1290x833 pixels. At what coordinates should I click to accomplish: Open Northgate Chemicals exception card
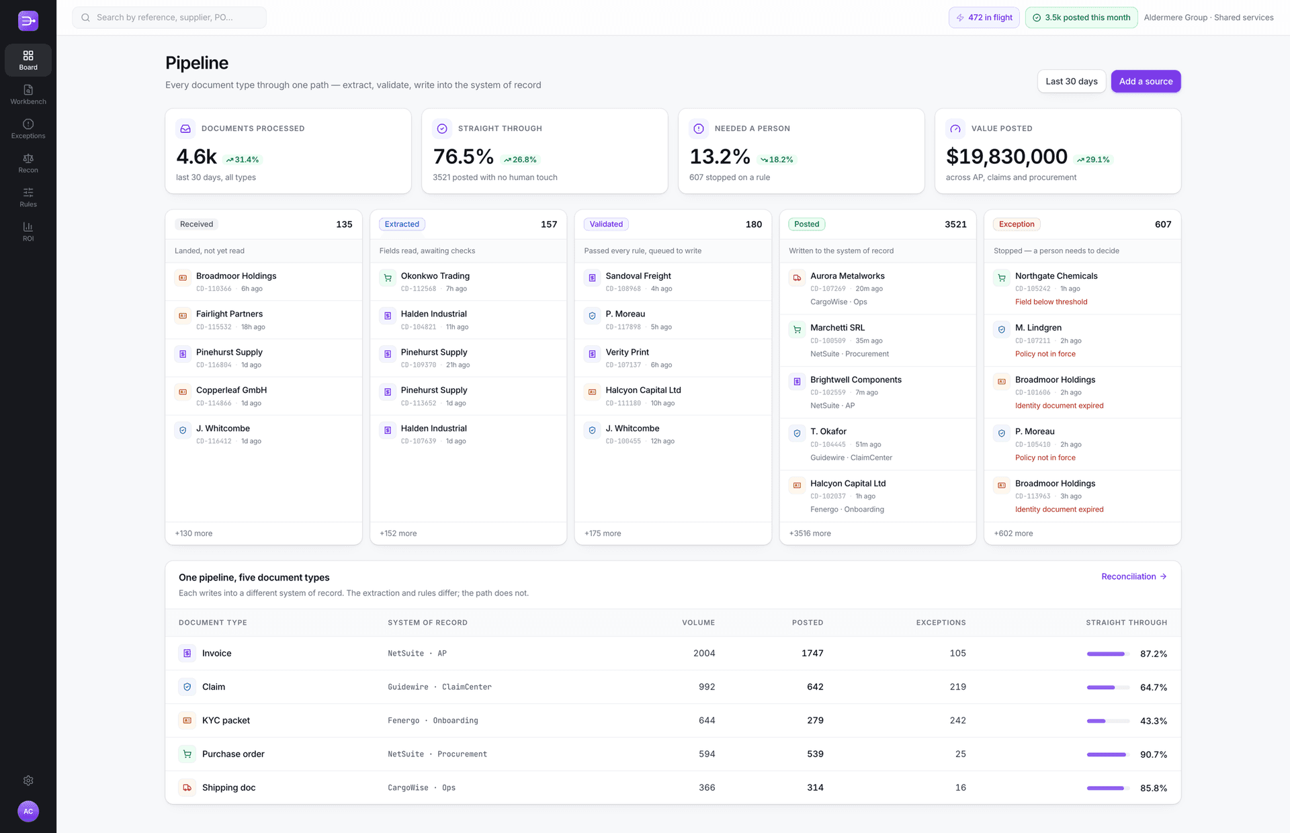[x=1082, y=289]
